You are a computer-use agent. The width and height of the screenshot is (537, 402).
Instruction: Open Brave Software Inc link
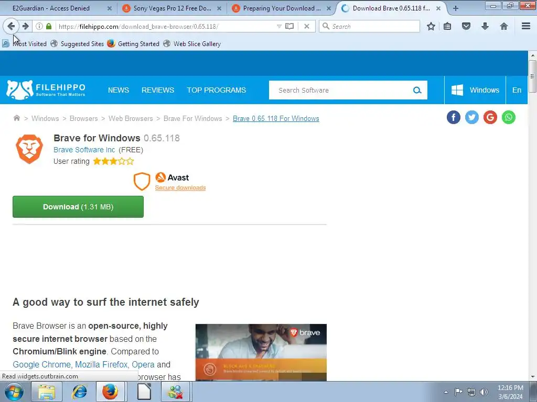(x=84, y=150)
